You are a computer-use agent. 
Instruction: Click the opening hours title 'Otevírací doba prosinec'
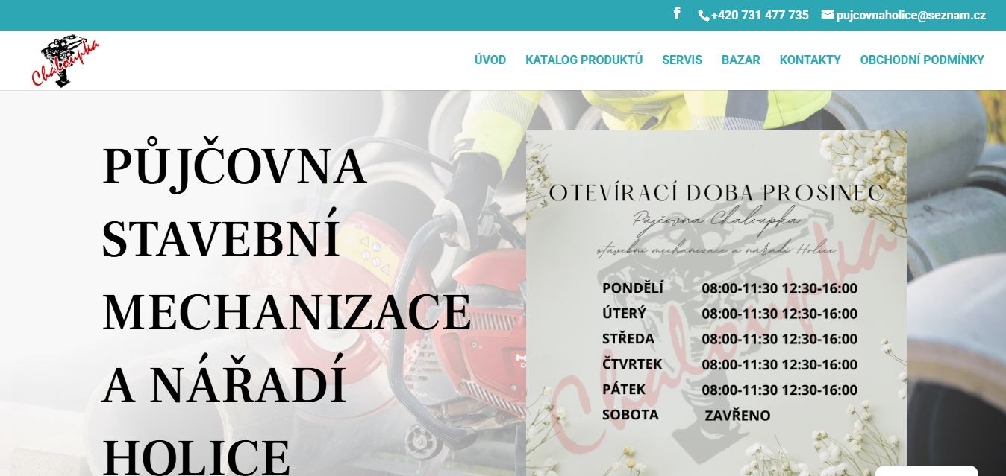click(x=716, y=193)
